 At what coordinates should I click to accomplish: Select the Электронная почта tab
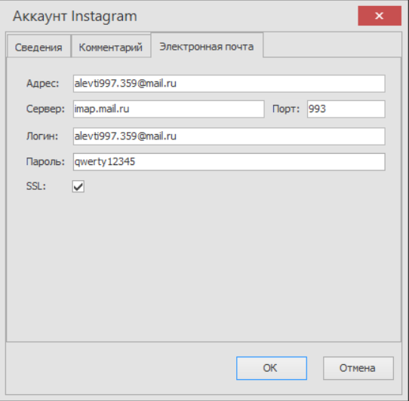point(207,45)
